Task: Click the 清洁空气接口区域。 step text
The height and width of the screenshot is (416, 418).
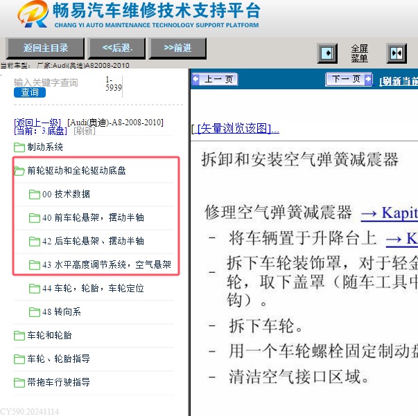Action: [x=299, y=377]
